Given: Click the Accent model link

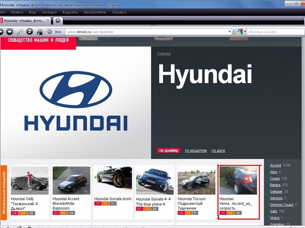Looking at the screenshot, I should tap(275, 165).
